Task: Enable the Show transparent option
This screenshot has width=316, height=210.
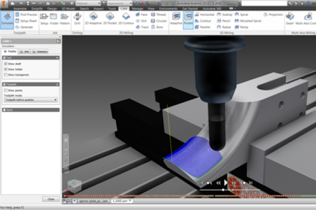Action: pos(6,75)
